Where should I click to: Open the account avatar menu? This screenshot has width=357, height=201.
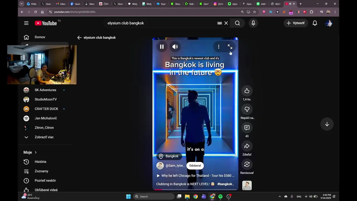(329, 23)
